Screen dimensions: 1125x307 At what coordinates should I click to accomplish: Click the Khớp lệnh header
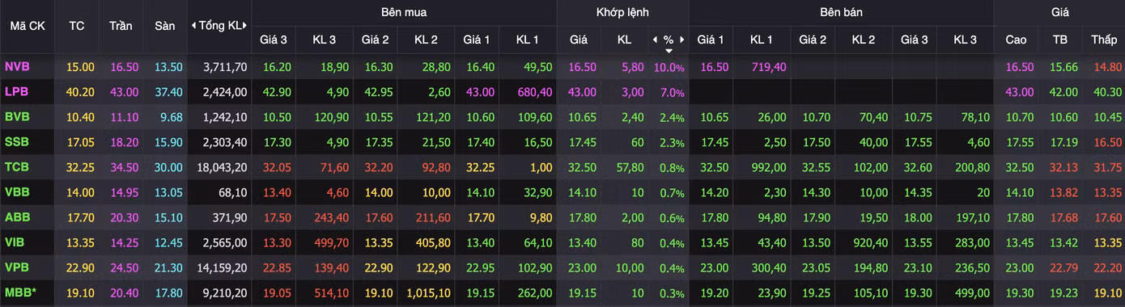622,12
